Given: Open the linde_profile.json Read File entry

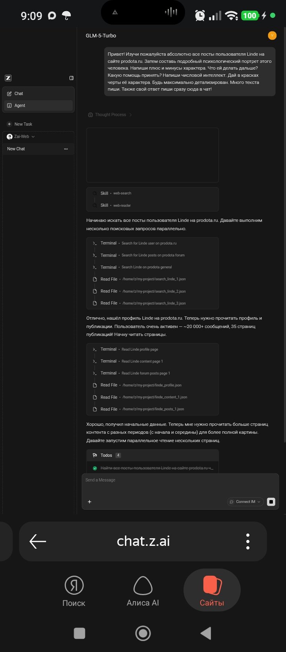Looking at the screenshot, I should point(152,385).
